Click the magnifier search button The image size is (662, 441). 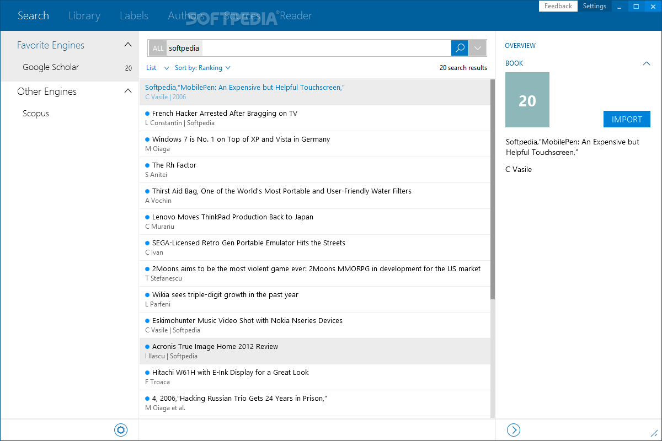point(460,48)
